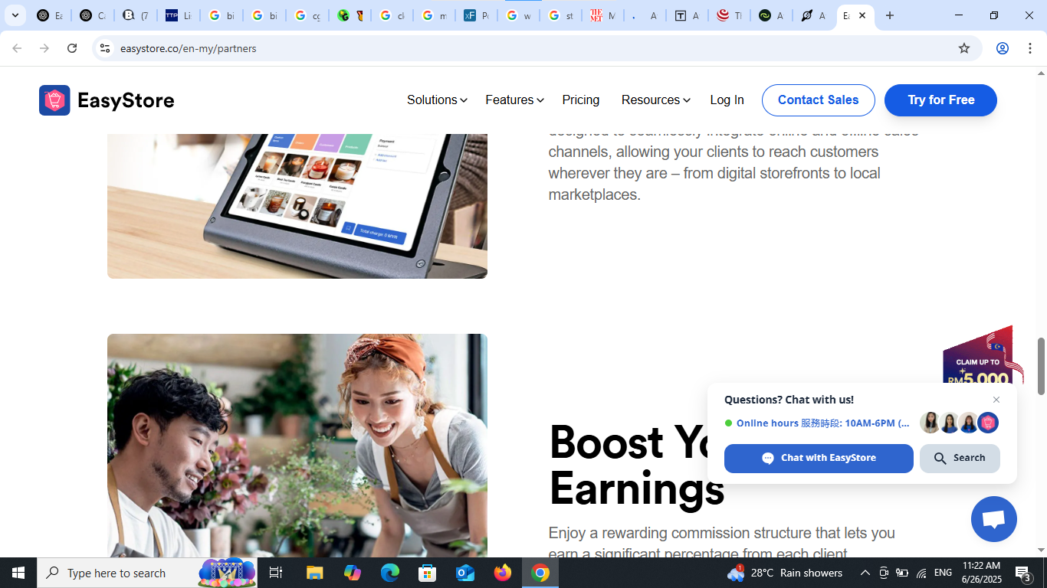The image size is (1047, 588).
Task: Expand the Features dropdown menu
Action: coord(514,100)
